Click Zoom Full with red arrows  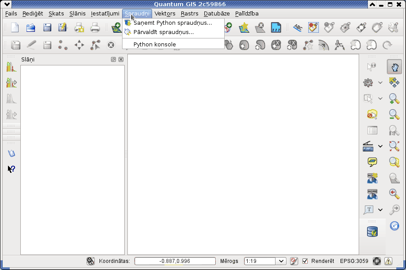pyautogui.click(x=395, y=146)
